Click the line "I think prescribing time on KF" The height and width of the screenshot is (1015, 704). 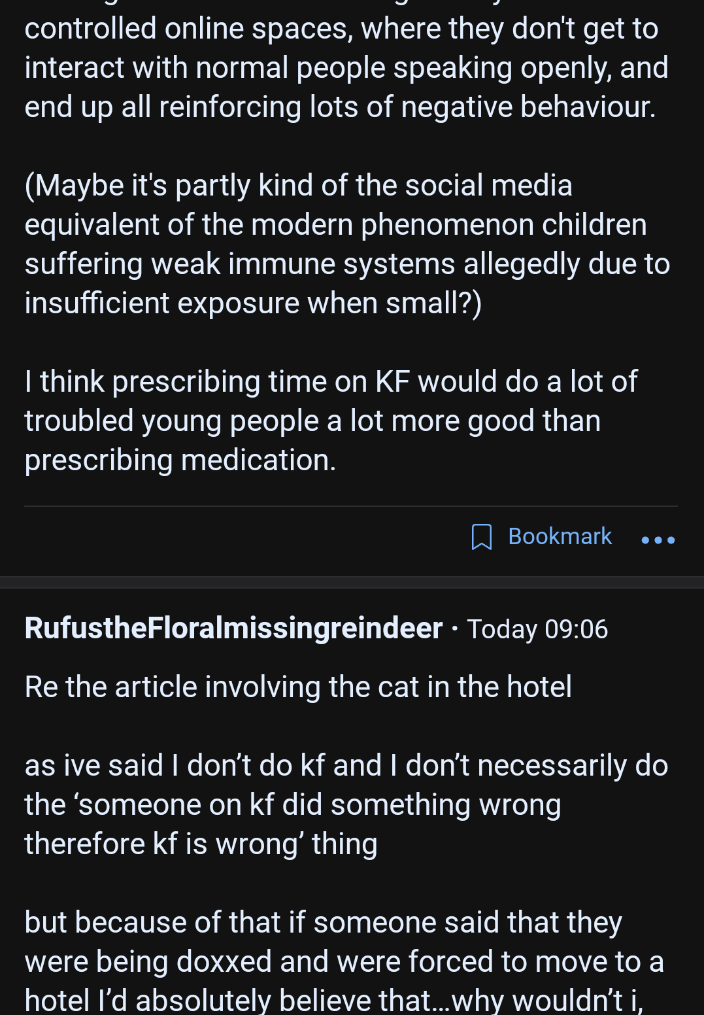coord(331,381)
